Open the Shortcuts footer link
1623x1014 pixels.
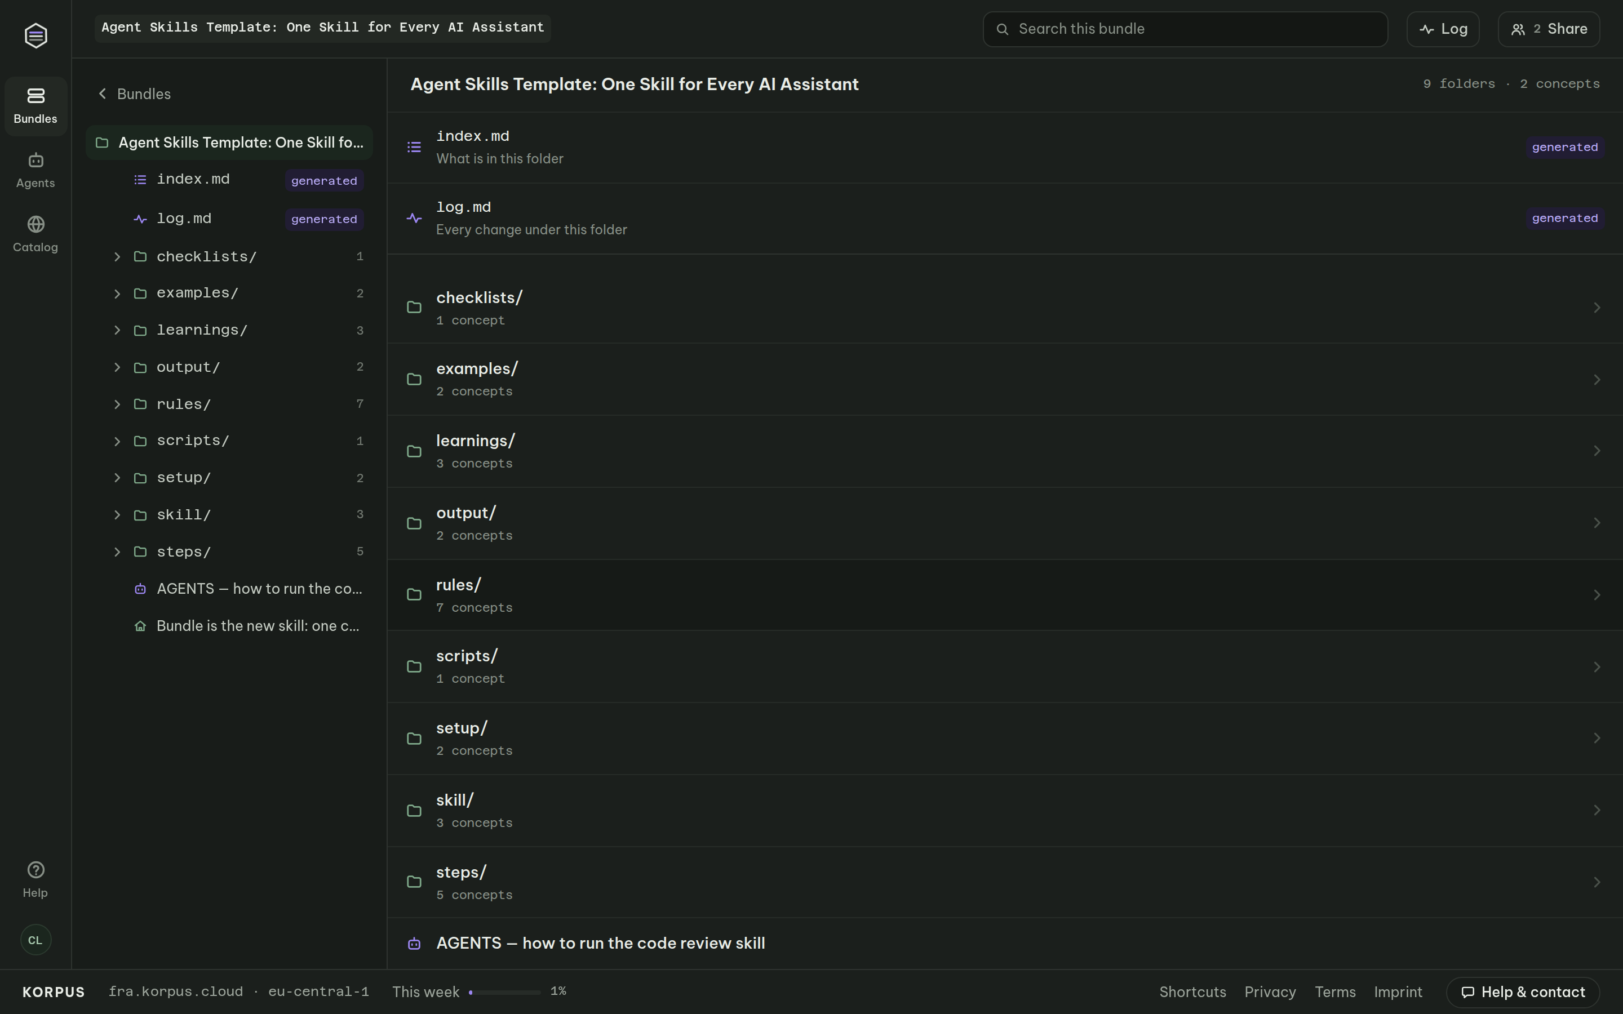pyautogui.click(x=1192, y=992)
